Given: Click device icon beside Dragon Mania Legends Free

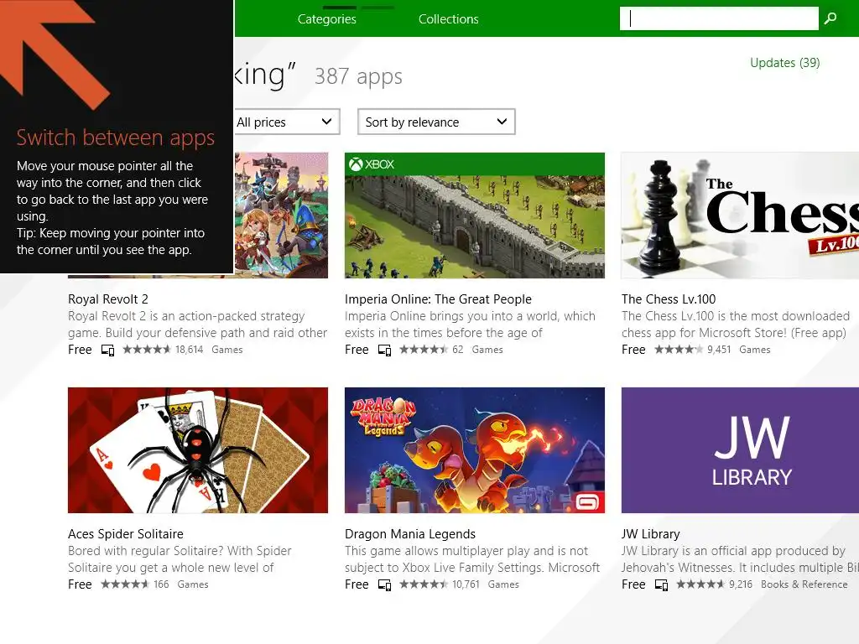Looking at the screenshot, I should (384, 584).
